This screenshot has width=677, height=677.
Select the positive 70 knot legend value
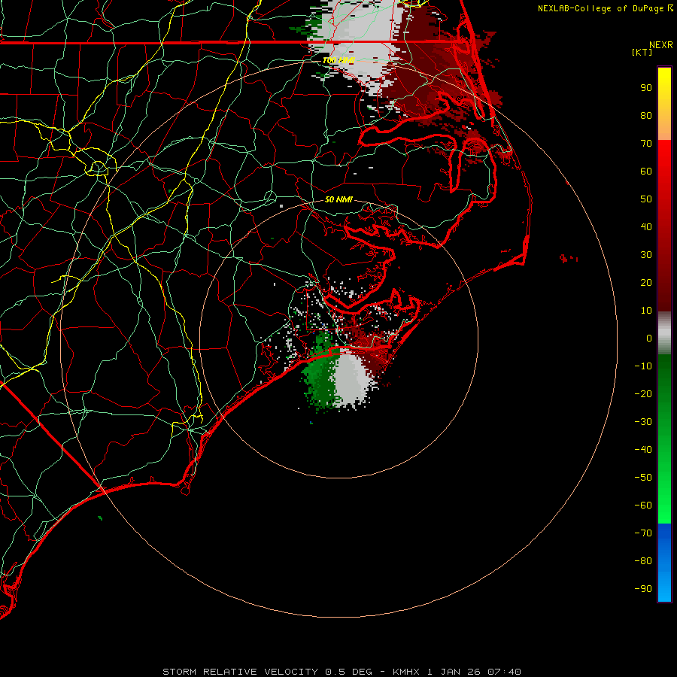(646, 144)
